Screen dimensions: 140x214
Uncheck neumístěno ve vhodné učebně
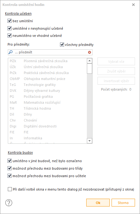point(9,36)
